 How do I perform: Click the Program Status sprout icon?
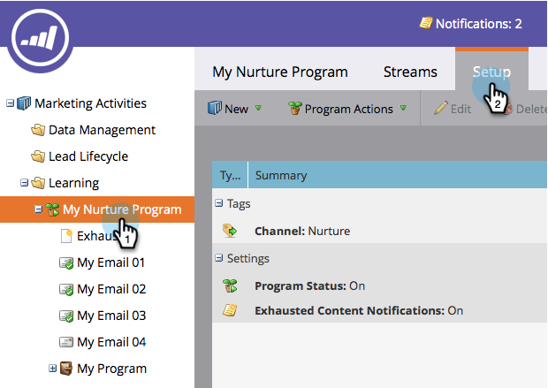230,285
